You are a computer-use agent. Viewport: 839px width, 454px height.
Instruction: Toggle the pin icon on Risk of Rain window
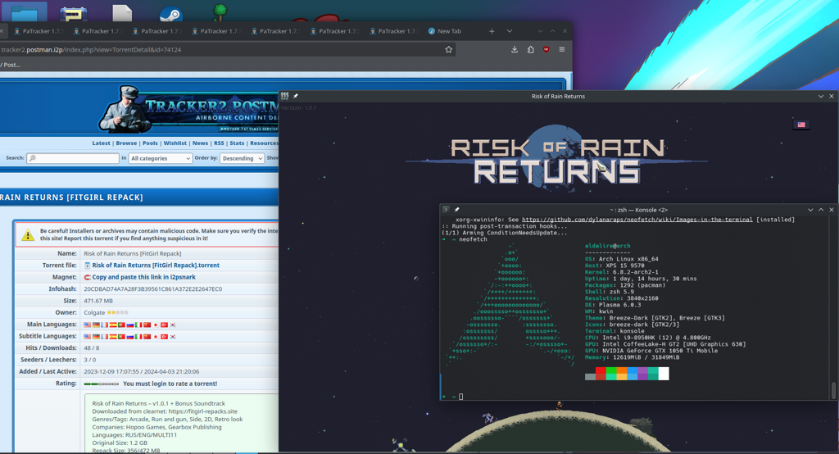click(295, 97)
